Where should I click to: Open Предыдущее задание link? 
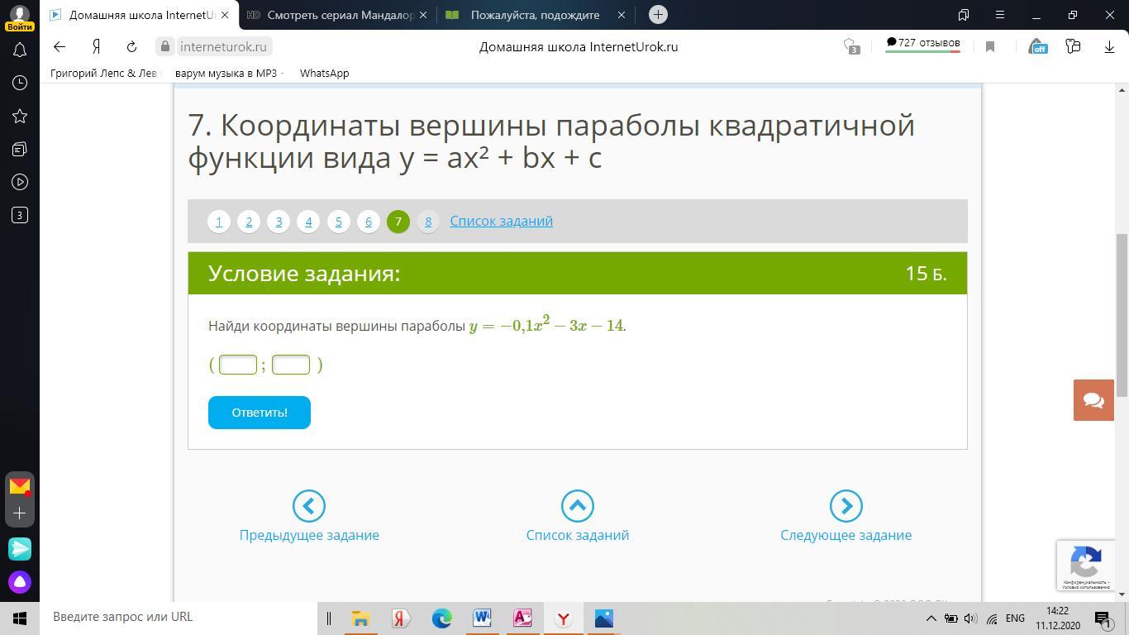[309, 535]
